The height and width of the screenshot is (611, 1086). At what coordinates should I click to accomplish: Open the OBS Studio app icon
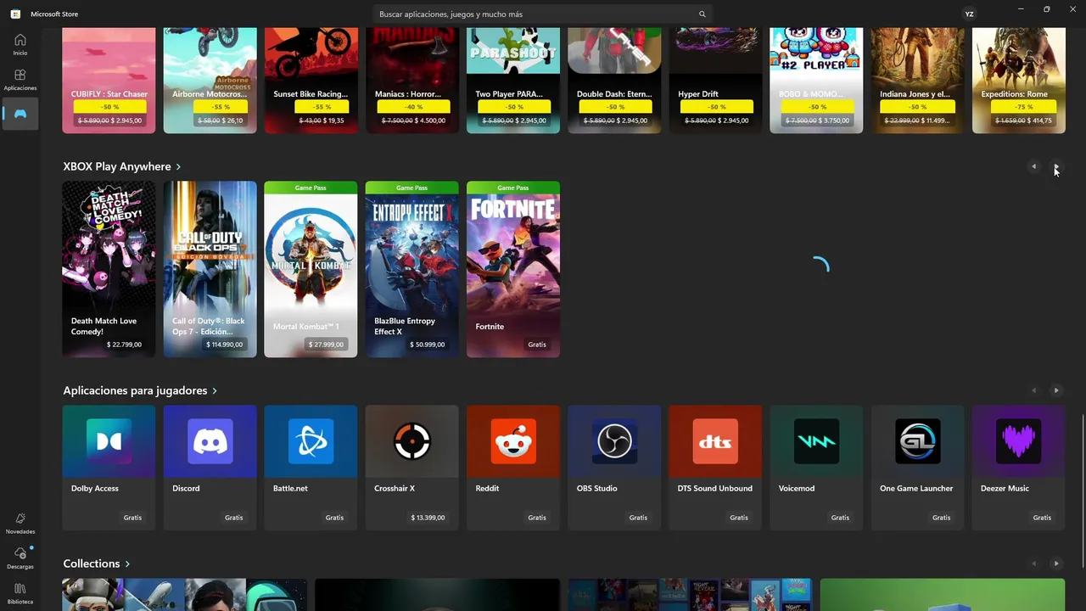pos(614,441)
